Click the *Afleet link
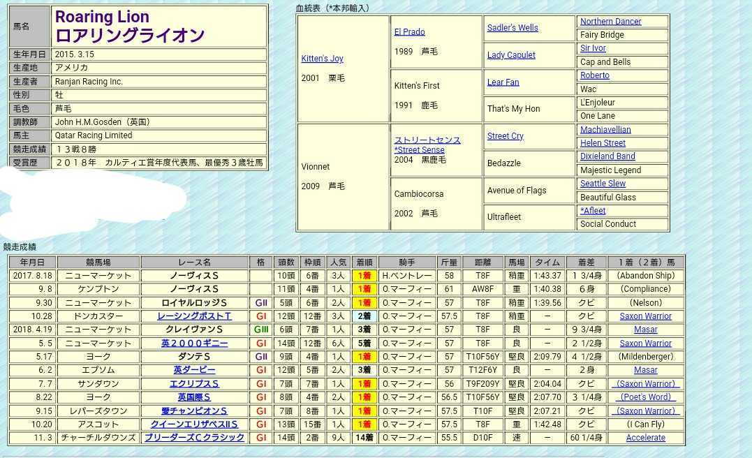752x458 pixels. (x=593, y=211)
